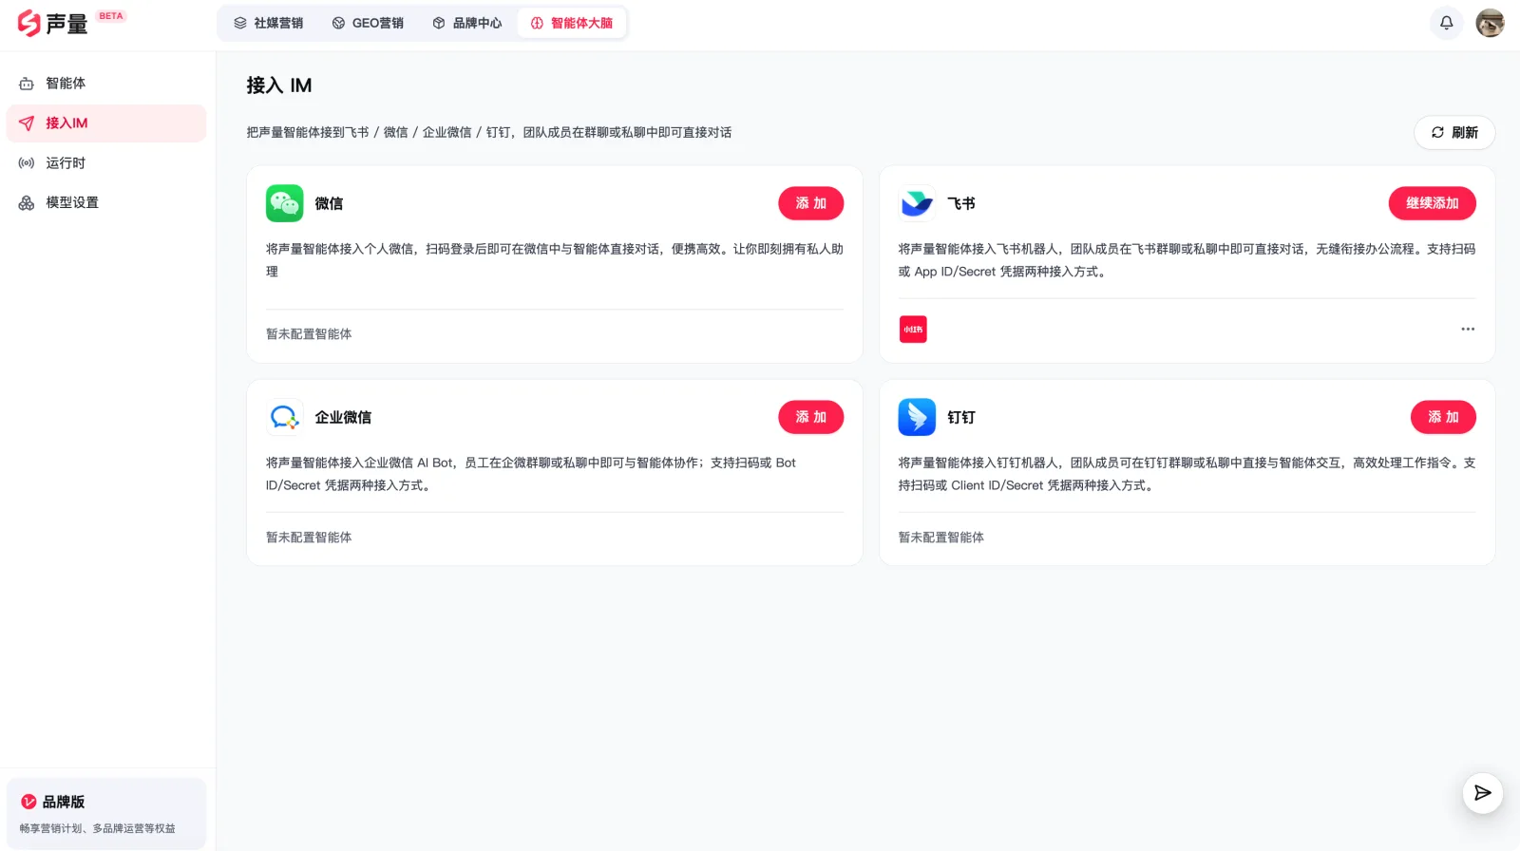
Task: Switch to 品牌中心 tab
Action: [467, 23]
